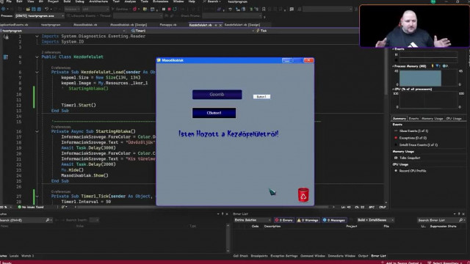Click the recycle bin icon in Masodikablak
Screen dimensions: 470x264
[303, 195]
